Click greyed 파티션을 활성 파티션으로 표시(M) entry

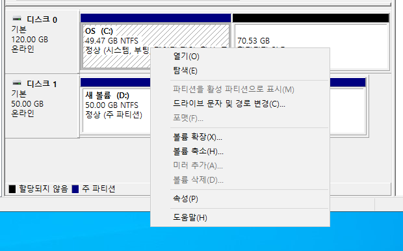240,90
